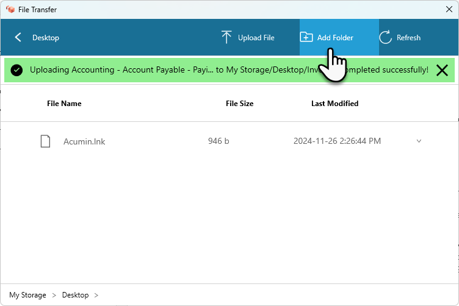Click the Acumin.lnk file icon

[45, 141]
